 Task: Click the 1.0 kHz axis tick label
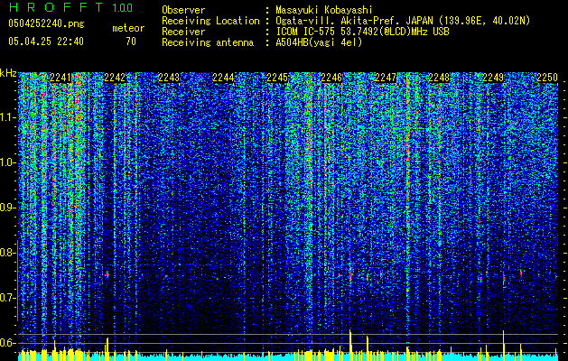pyautogui.click(x=8, y=163)
